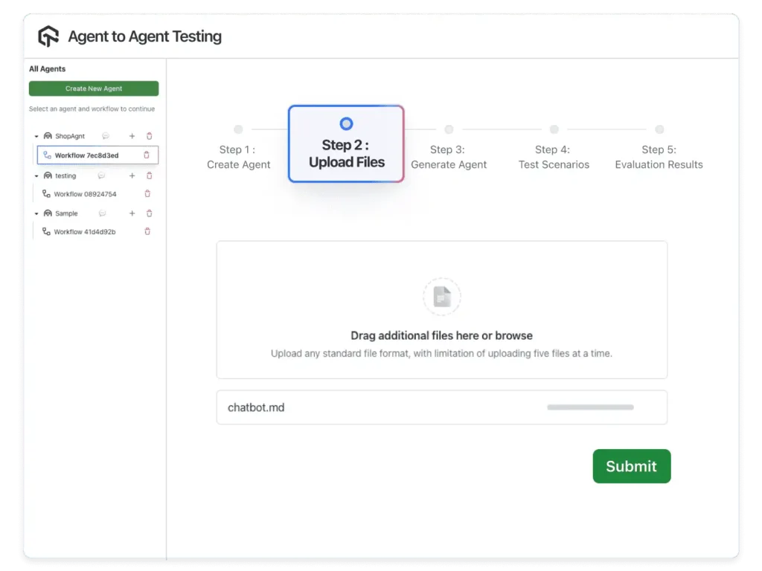762x571 pixels.
Task: Delete the ShopAgnt agent using trash icon
Action: pyautogui.click(x=149, y=136)
